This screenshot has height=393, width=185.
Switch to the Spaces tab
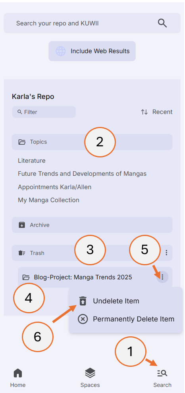[90, 378]
